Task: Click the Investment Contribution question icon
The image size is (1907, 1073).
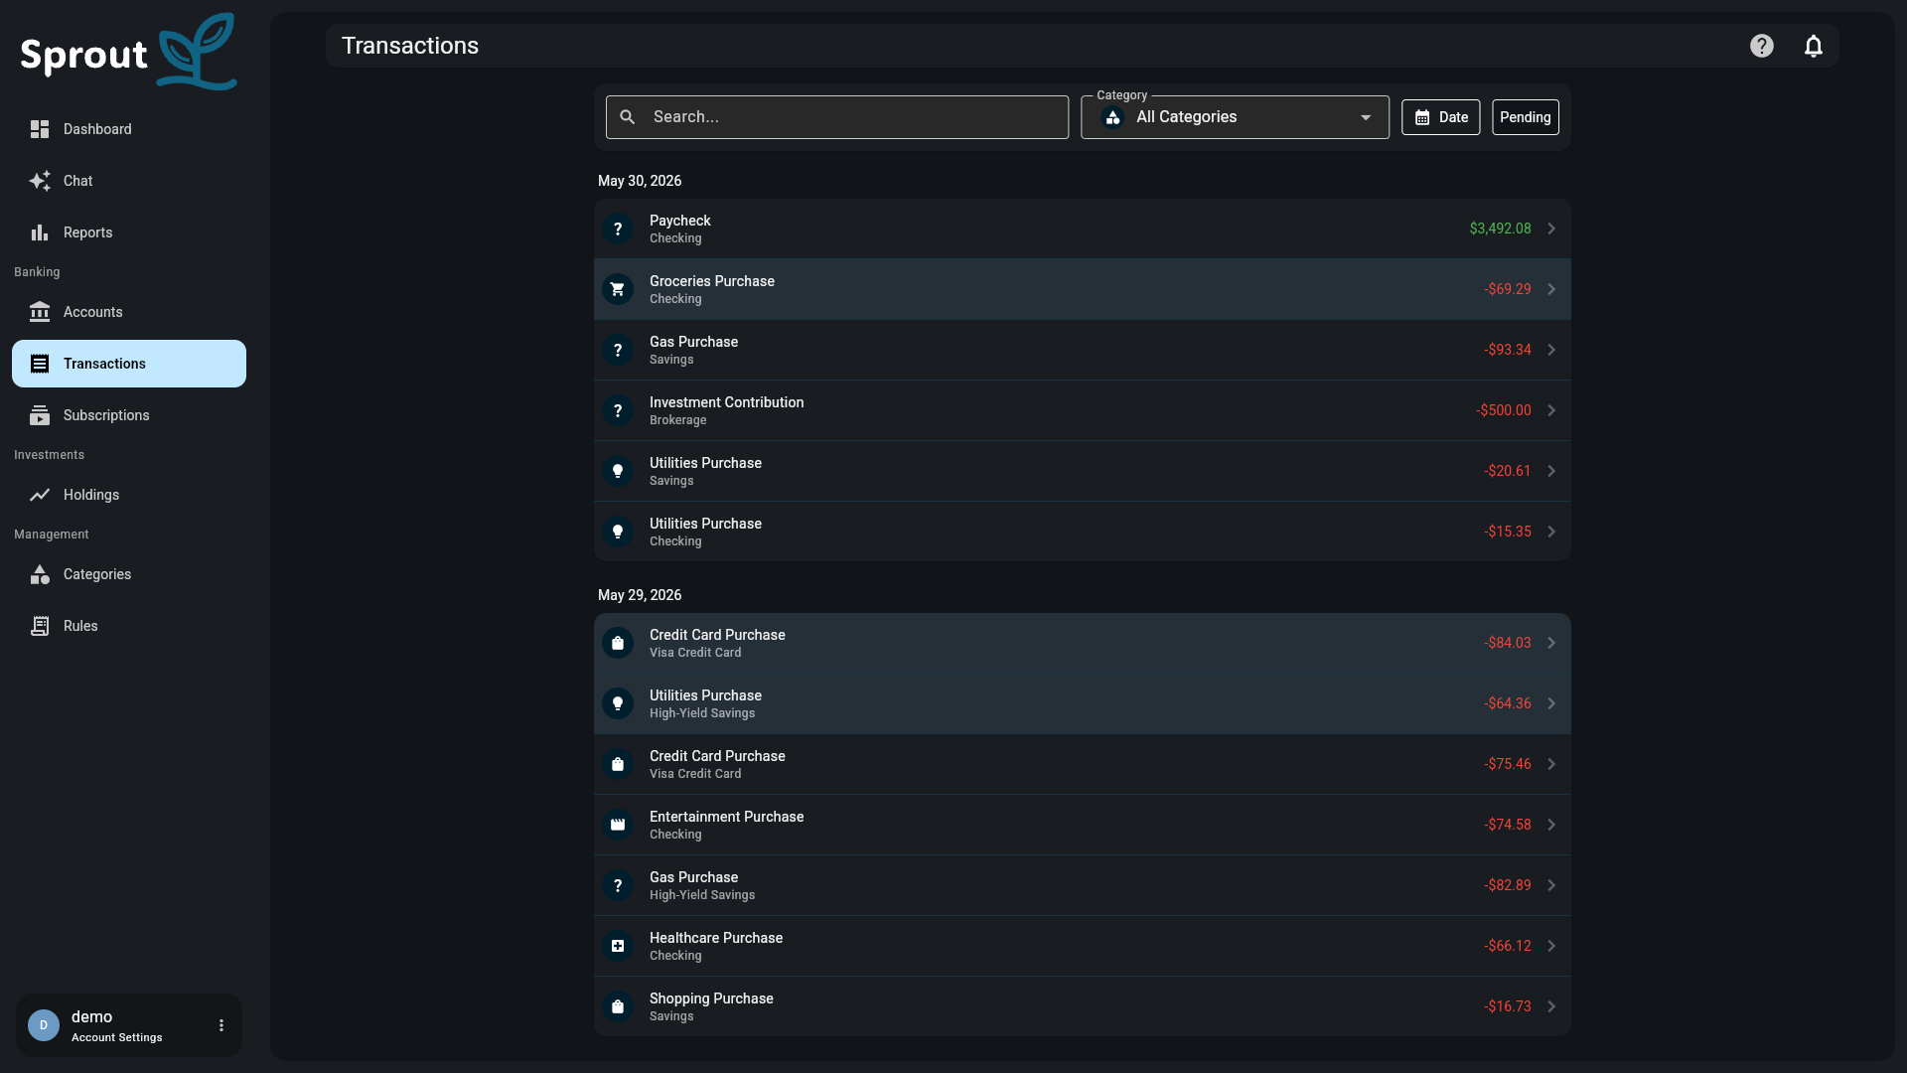Action: coord(618,410)
